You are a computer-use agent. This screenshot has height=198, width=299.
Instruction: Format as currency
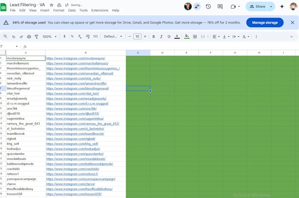point(65,36)
